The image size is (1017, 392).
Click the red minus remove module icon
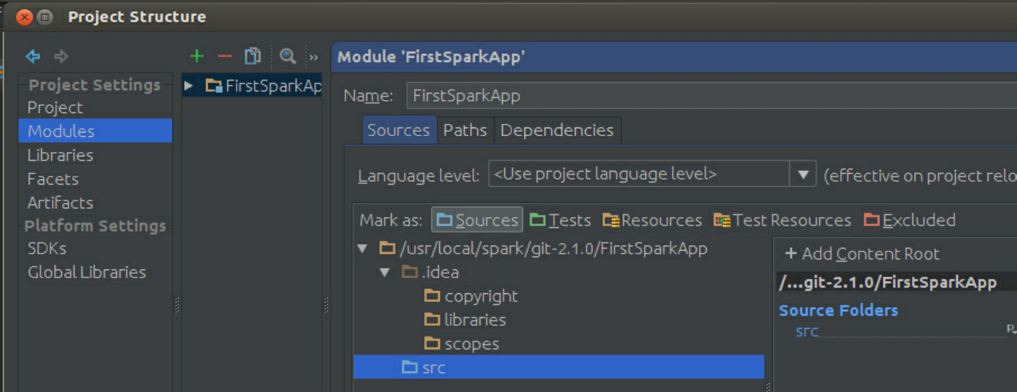pos(224,56)
